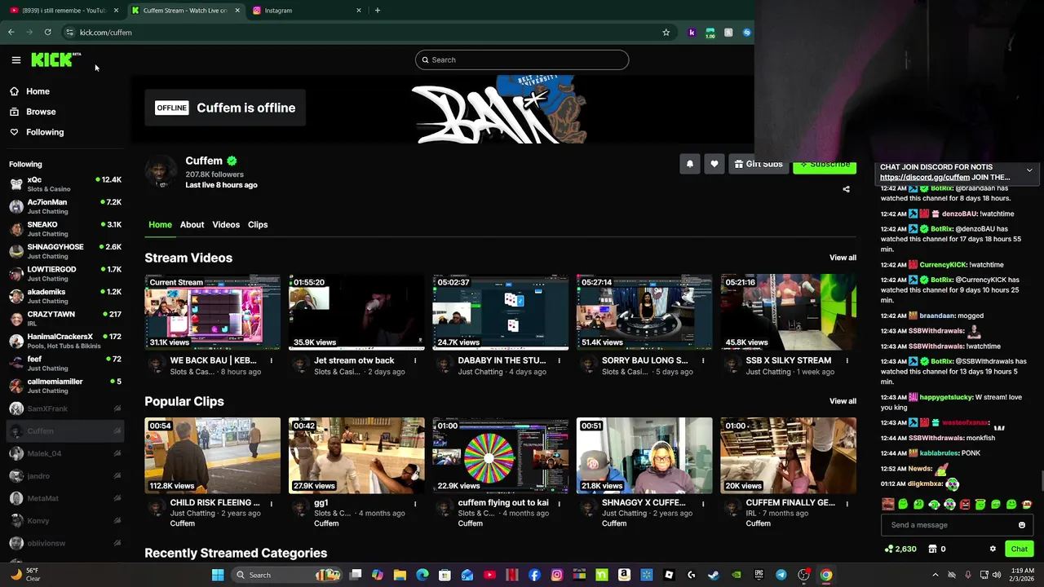Open Instagram from the taskbar
The height and width of the screenshot is (587, 1044).
click(x=557, y=575)
